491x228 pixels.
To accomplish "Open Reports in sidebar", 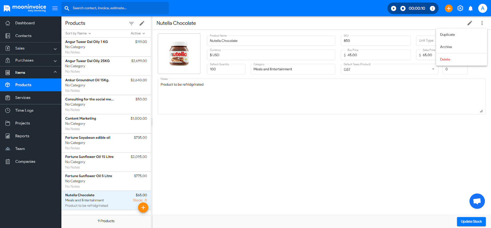I will (x=31, y=136).
